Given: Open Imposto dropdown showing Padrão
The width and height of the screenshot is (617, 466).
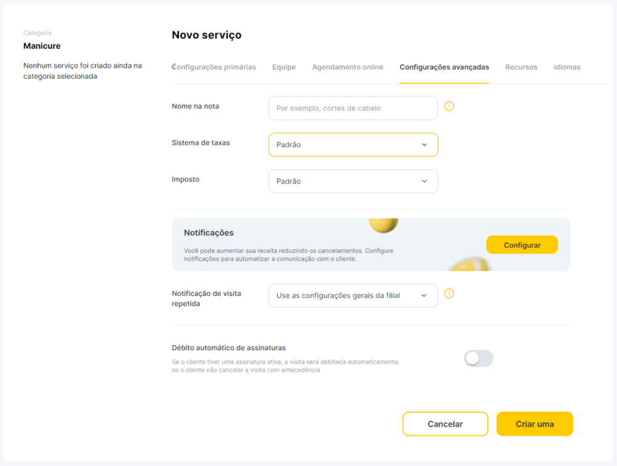Looking at the screenshot, I should (354, 181).
